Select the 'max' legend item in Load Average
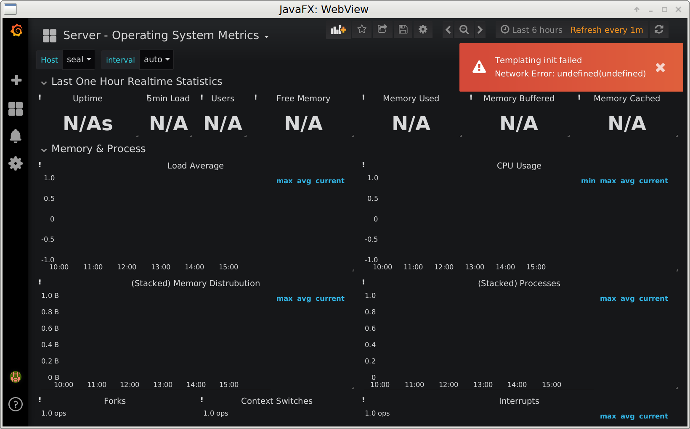690x429 pixels. (x=284, y=181)
